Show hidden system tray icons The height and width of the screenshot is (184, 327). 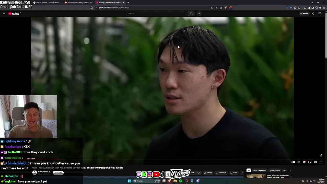pyautogui.click(x=299, y=181)
